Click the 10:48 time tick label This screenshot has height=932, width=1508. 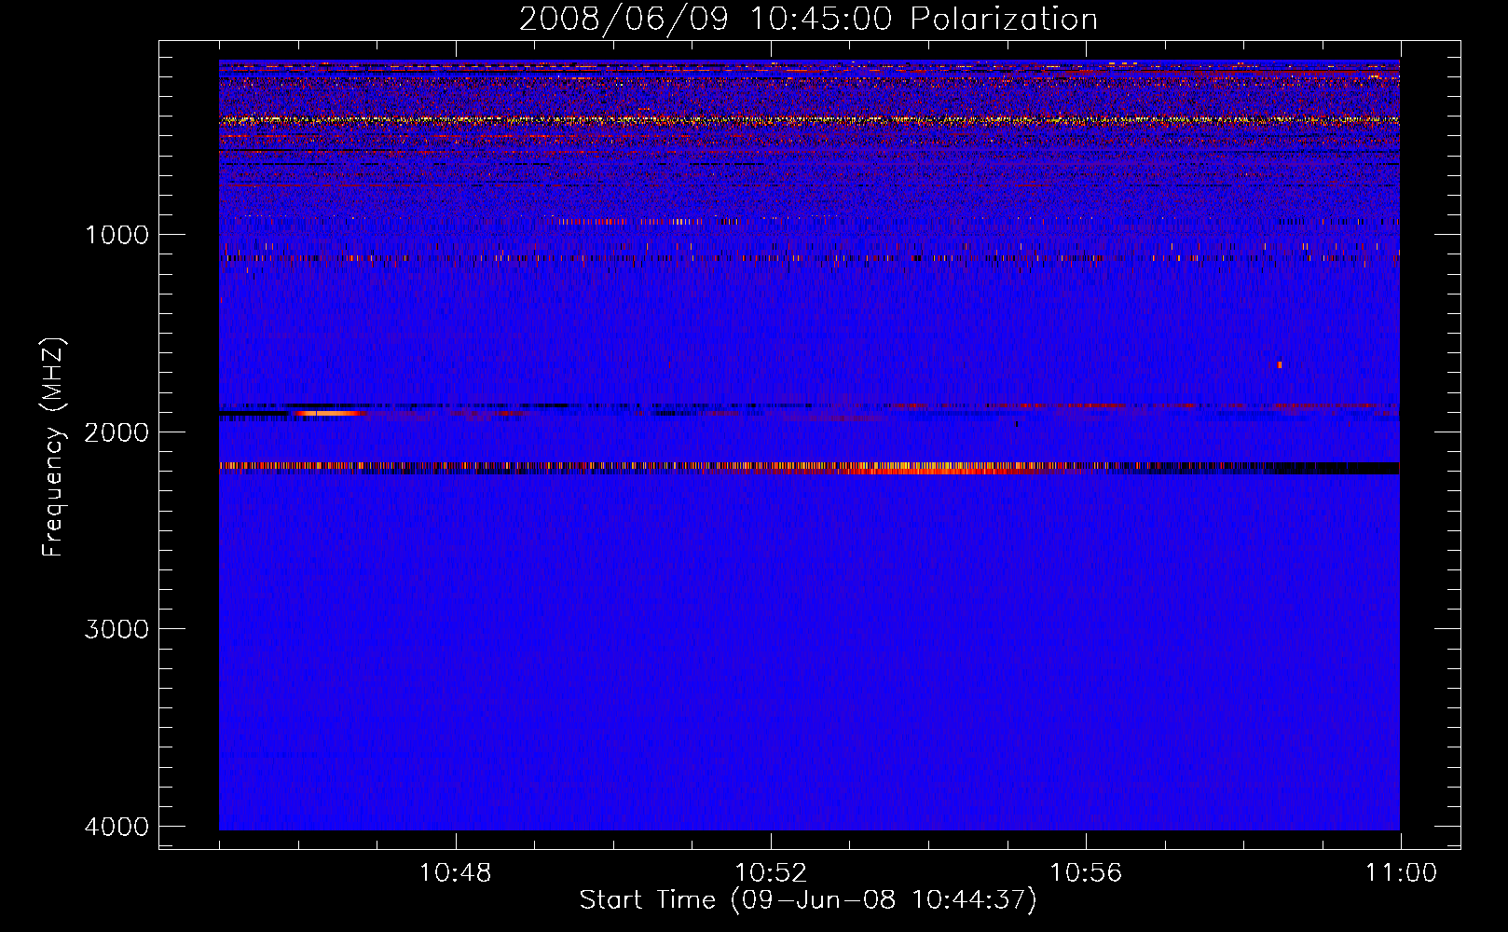coord(455,873)
